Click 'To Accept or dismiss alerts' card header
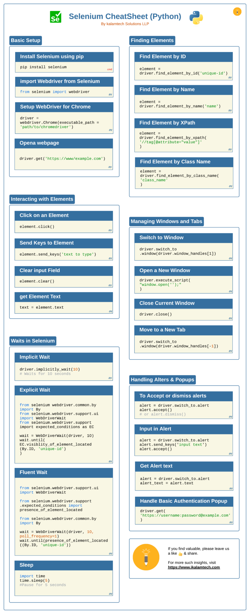This screenshot has height=614, width=250. click(x=184, y=396)
